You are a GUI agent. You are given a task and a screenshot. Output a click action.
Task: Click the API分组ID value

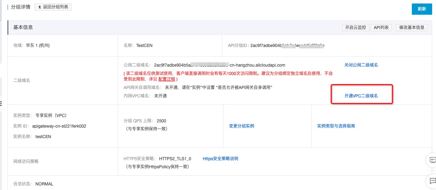[x=287, y=46]
